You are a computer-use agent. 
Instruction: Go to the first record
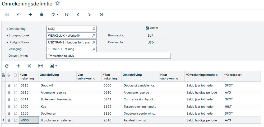67,15
